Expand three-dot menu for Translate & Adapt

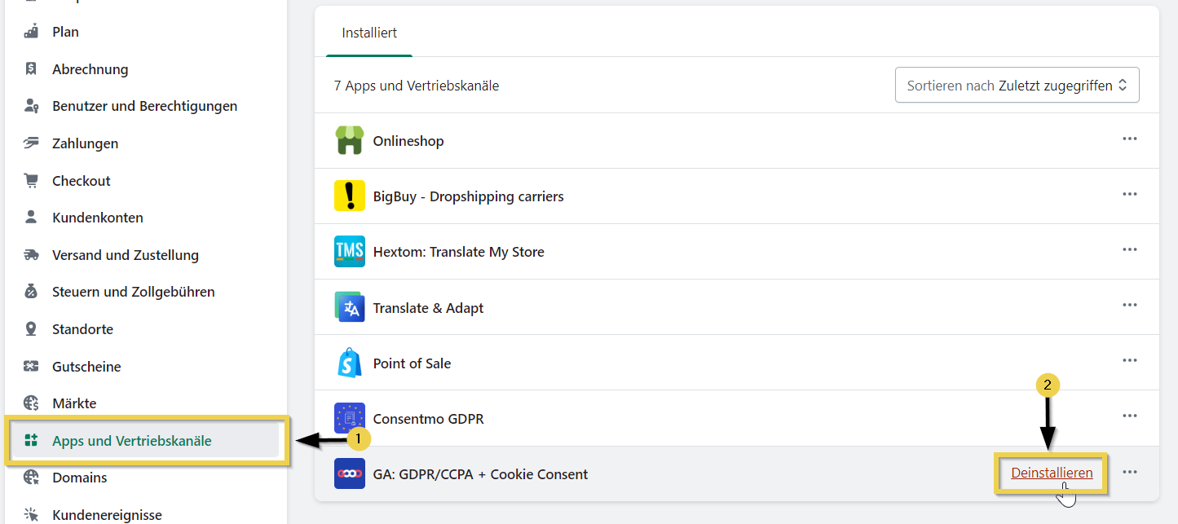1129,306
